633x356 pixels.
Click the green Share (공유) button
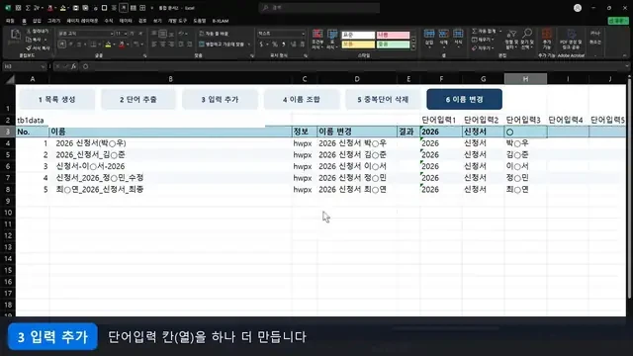pos(617,21)
